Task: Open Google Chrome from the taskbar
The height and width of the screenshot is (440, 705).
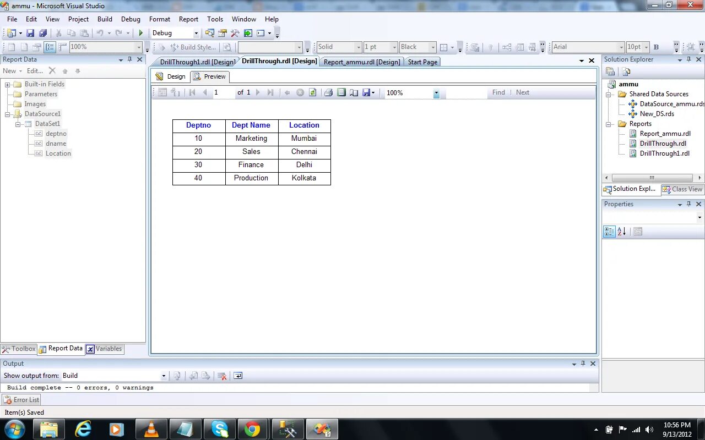Action: 252,429
